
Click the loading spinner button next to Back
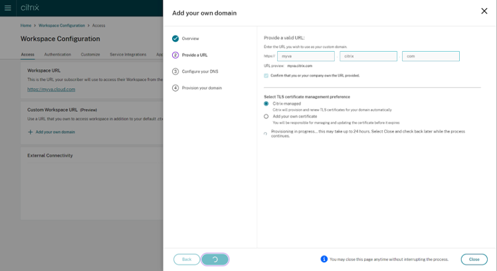215,260
